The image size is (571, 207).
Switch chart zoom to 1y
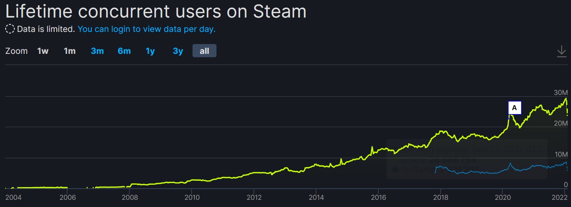[150, 51]
